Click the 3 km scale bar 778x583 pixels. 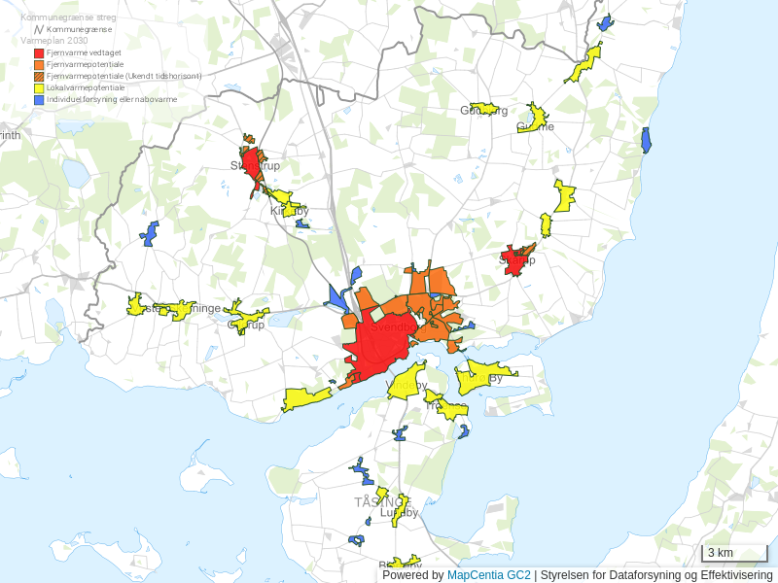click(733, 554)
